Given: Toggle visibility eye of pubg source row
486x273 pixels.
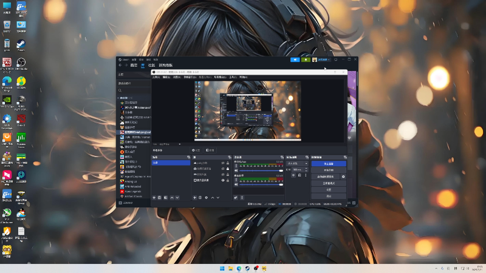Looking at the screenshot, I should pos(223,163).
